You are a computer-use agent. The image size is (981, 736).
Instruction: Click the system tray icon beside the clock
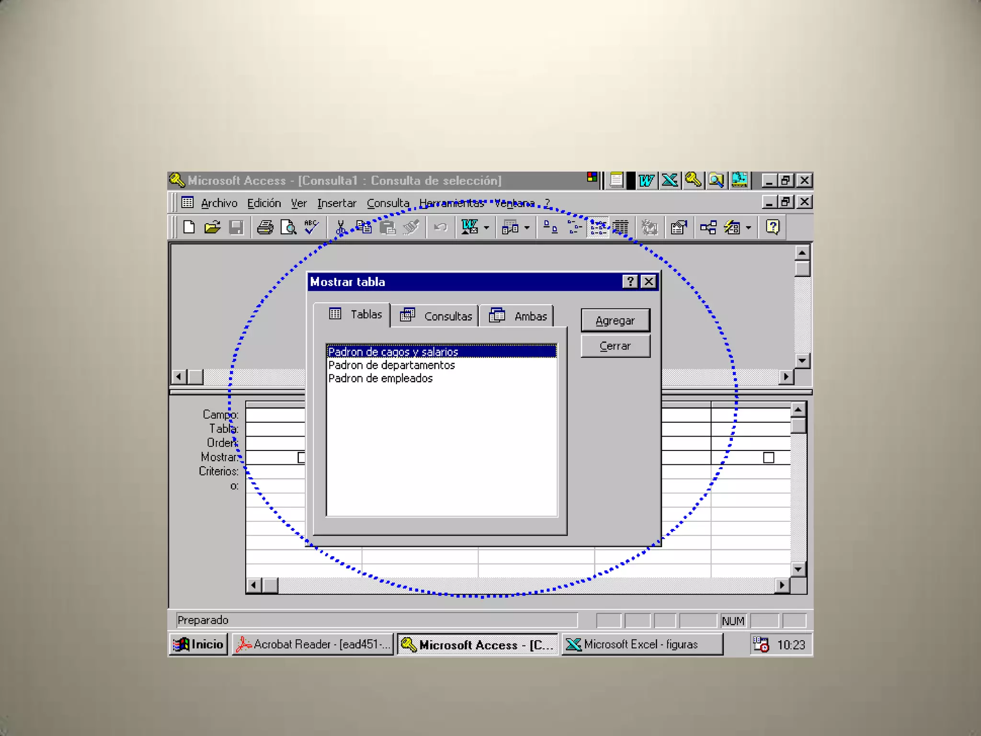click(x=761, y=644)
